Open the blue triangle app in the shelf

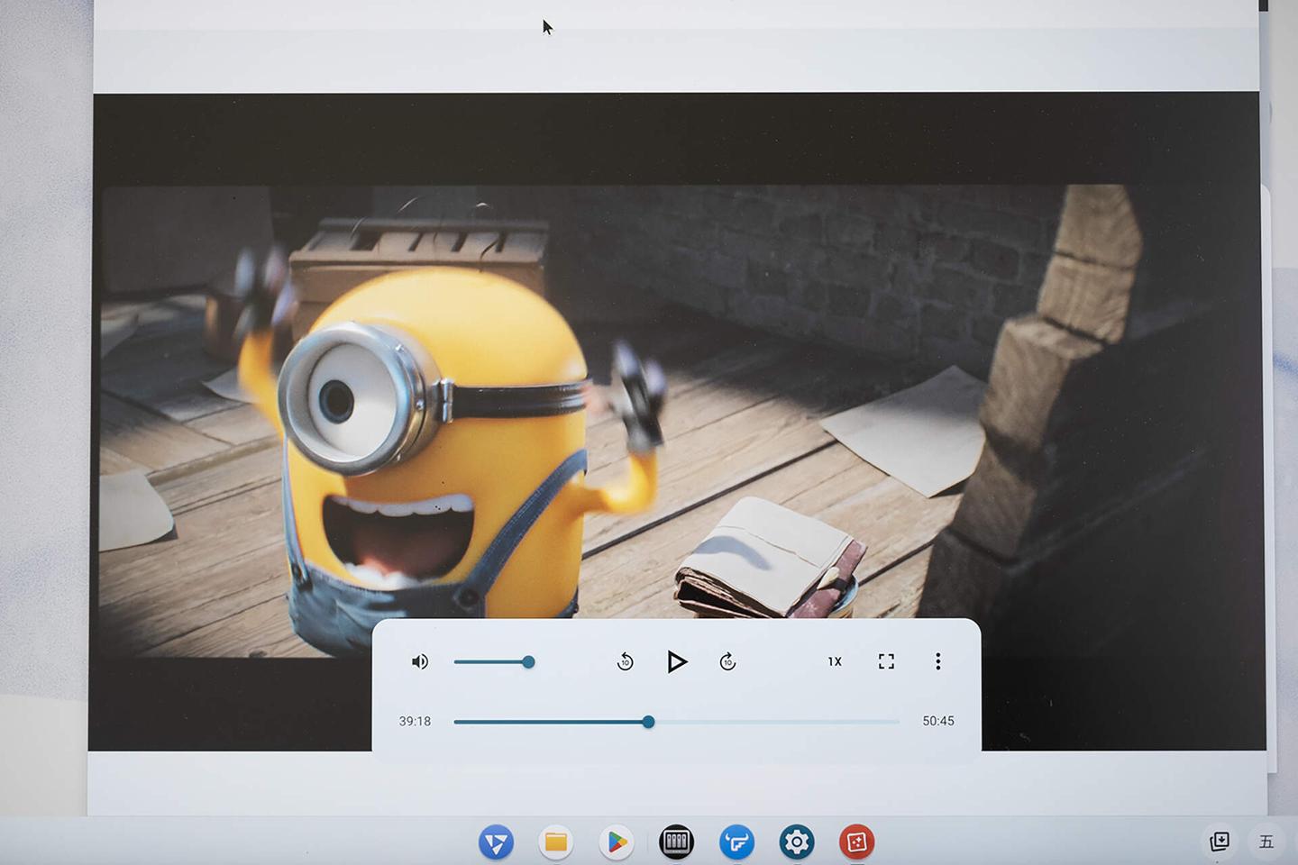tap(496, 842)
